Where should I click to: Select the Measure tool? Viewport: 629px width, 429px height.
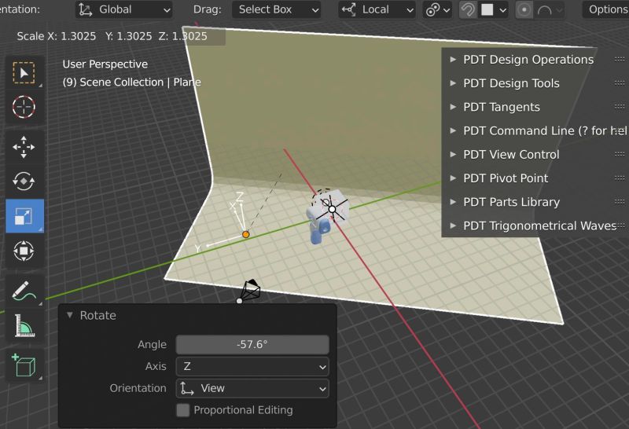[24, 325]
